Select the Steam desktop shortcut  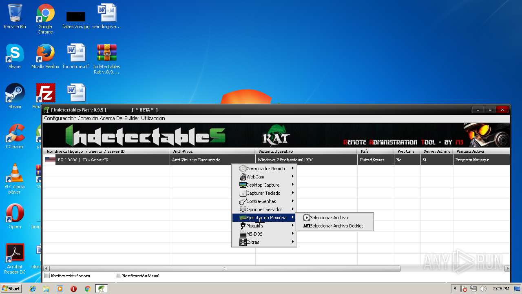point(15,97)
